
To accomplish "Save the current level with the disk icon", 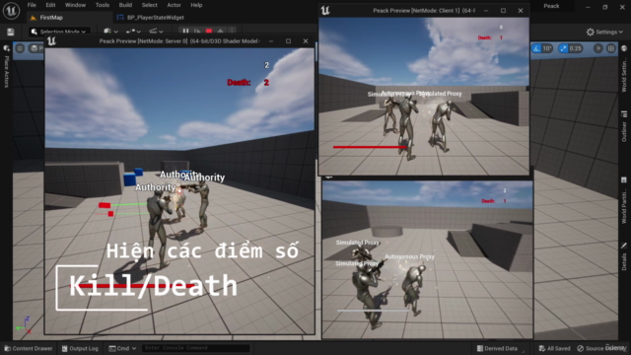I will pos(11,32).
